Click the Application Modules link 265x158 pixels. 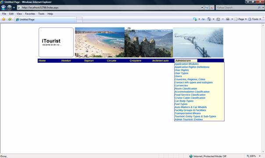click(186, 64)
